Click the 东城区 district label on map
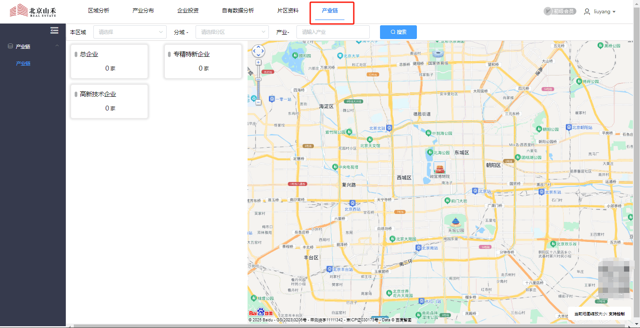The height and width of the screenshot is (328, 640). [x=462, y=153]
